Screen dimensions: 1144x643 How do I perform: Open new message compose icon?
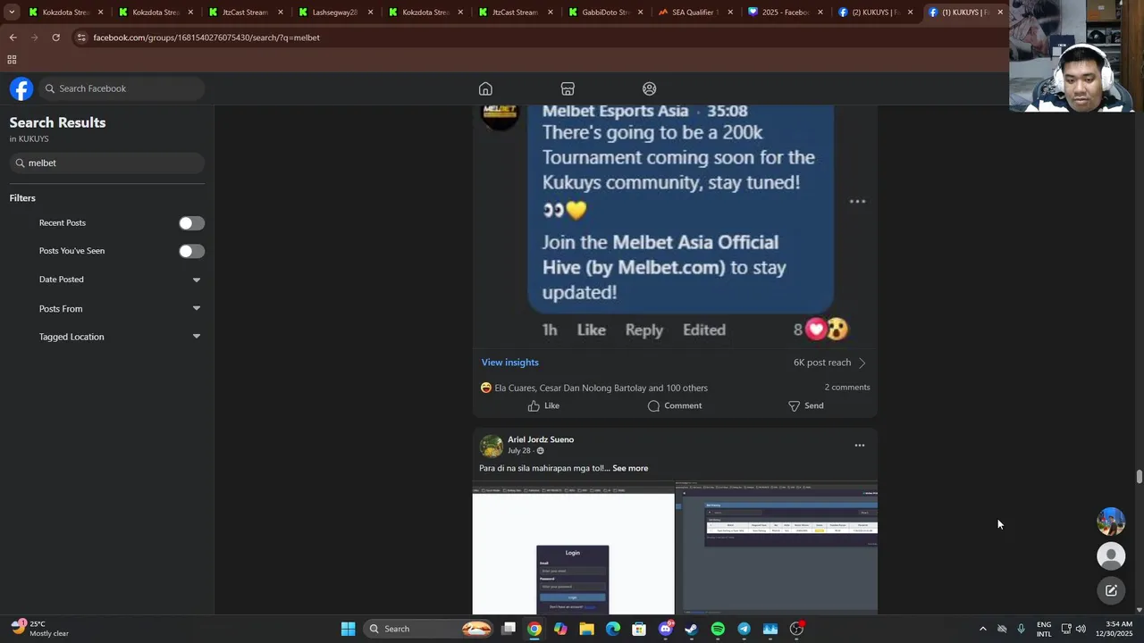tap(1111, 590)
